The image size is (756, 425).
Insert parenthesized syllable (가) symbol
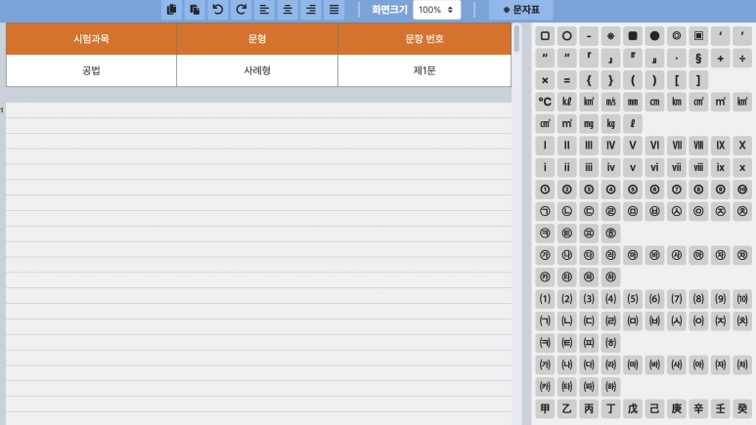545,364
